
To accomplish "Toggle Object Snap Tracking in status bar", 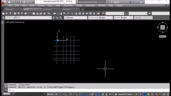I will [x=83, y=94].
